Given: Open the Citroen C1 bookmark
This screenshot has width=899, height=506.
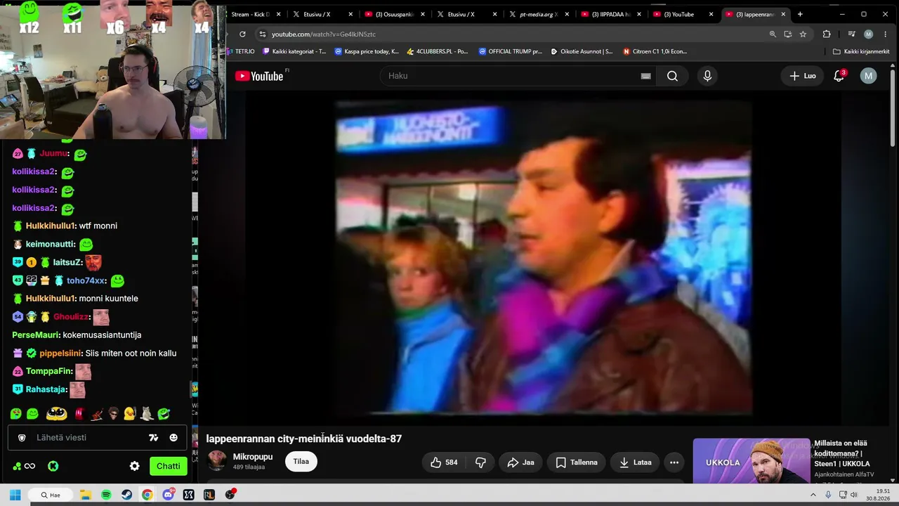Looking at the screenshot, I should pos(655,51).
